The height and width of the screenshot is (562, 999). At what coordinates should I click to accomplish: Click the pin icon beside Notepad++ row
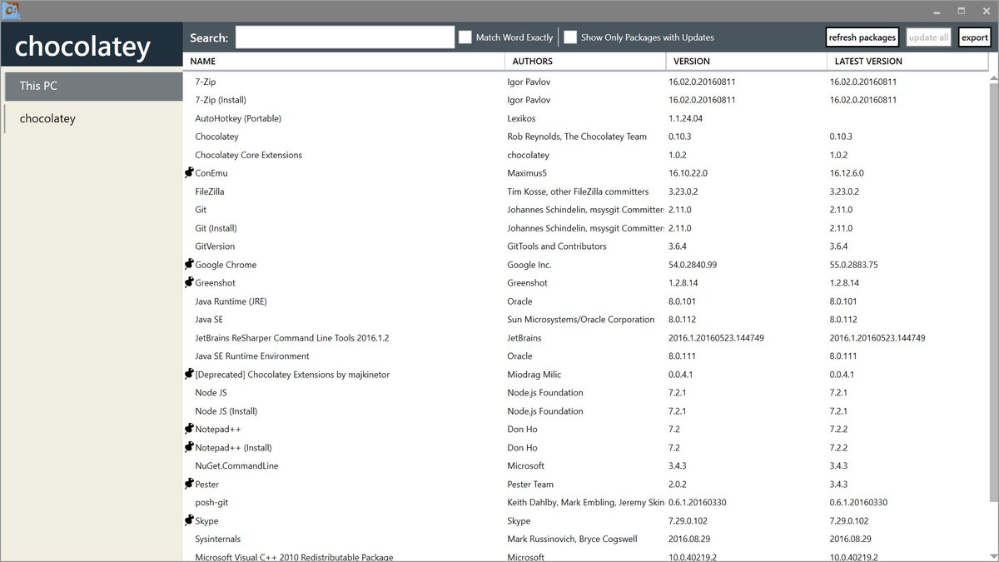point(189,430)
